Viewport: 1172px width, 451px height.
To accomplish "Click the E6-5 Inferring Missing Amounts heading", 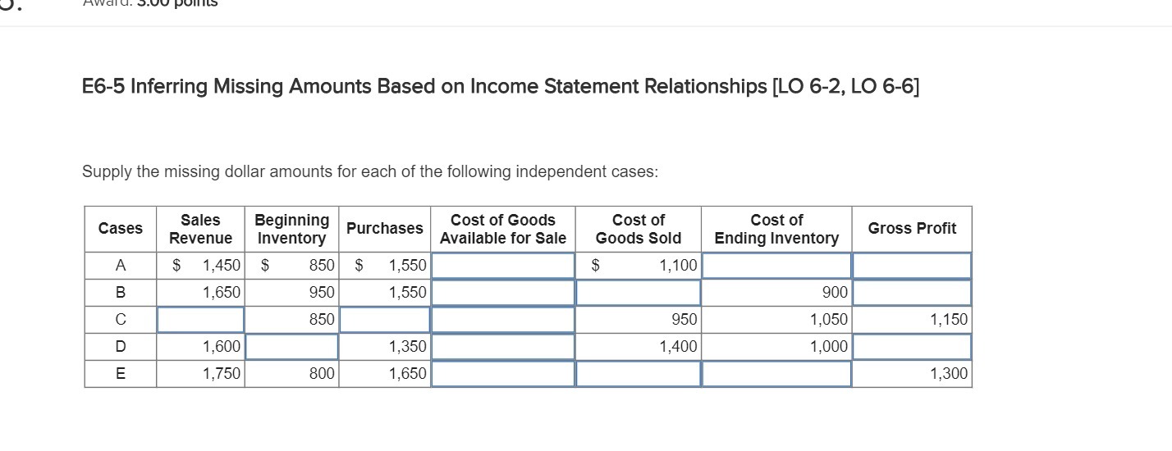I will [501, 87].
